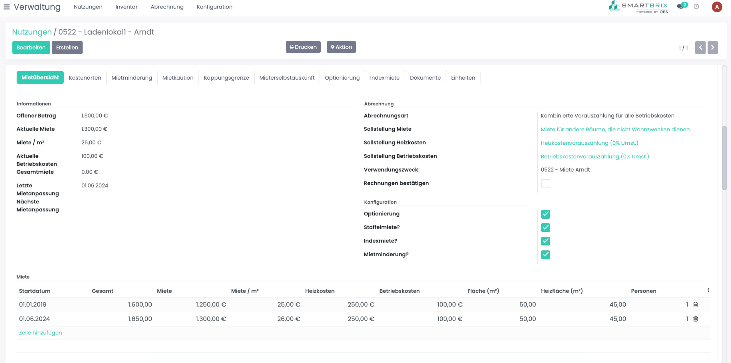Open the Drucken dropdown
Image resolution: width=731 pixels, height=363 pixels.
(303, 47)
